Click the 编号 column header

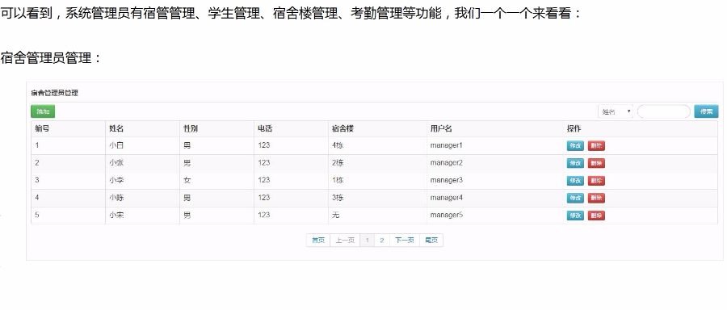pyautogui.click(x=42, y=128)
